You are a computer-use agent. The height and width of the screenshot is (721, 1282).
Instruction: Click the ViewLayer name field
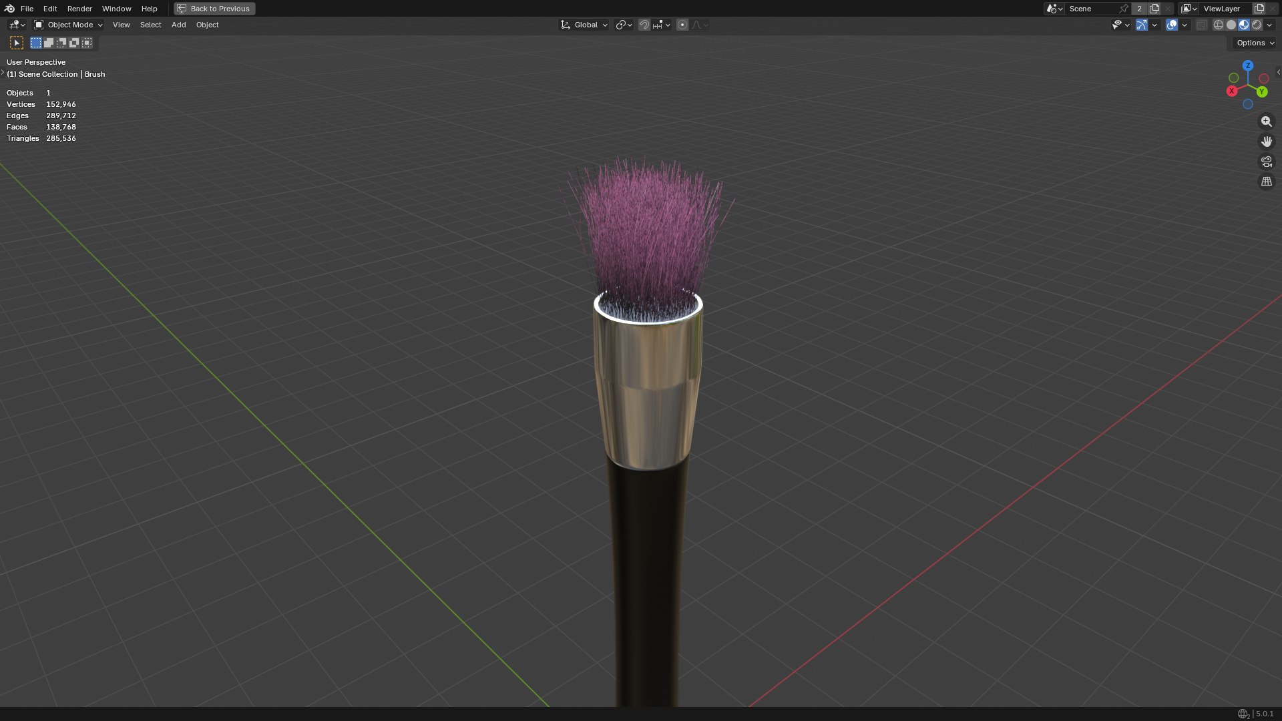tap(1226, 9)
